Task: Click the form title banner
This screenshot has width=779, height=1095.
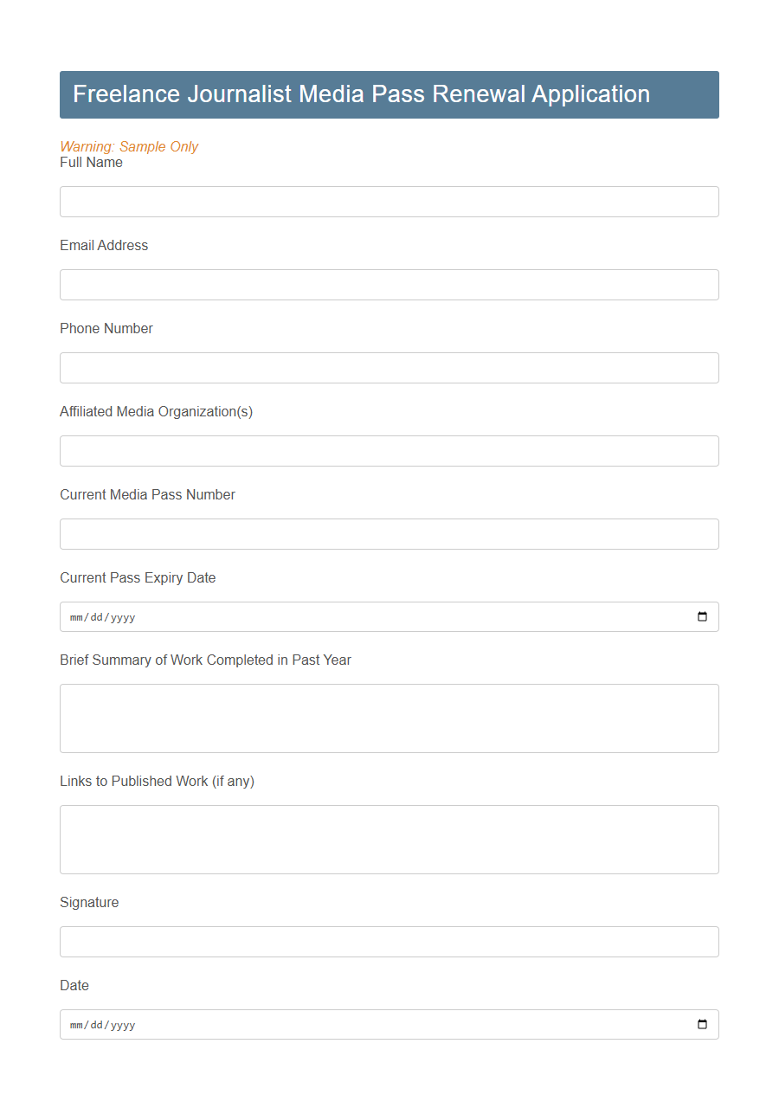Action: [389, 94]
